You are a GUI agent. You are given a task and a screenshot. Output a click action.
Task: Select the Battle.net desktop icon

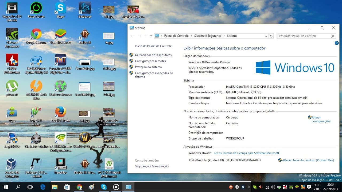[85, 10]
